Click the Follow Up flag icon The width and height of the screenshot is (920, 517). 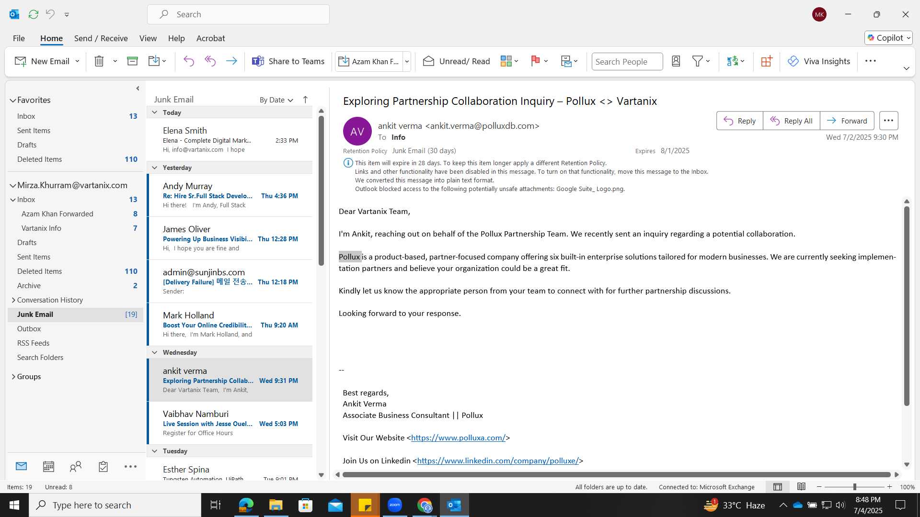click(535, 61)
